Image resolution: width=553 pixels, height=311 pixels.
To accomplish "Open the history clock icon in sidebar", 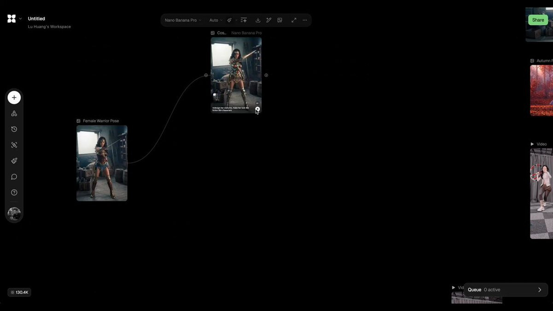I will click(14, 129).
